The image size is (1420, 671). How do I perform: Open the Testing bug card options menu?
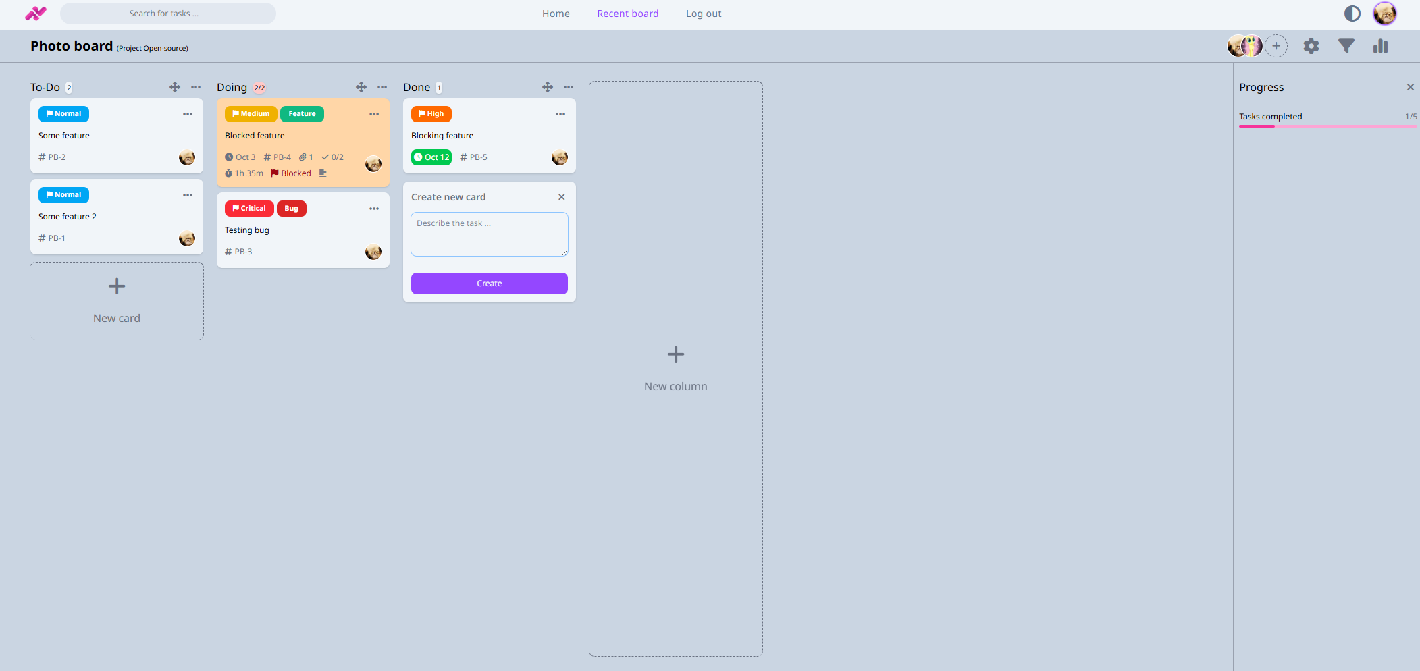click(374, 209)
